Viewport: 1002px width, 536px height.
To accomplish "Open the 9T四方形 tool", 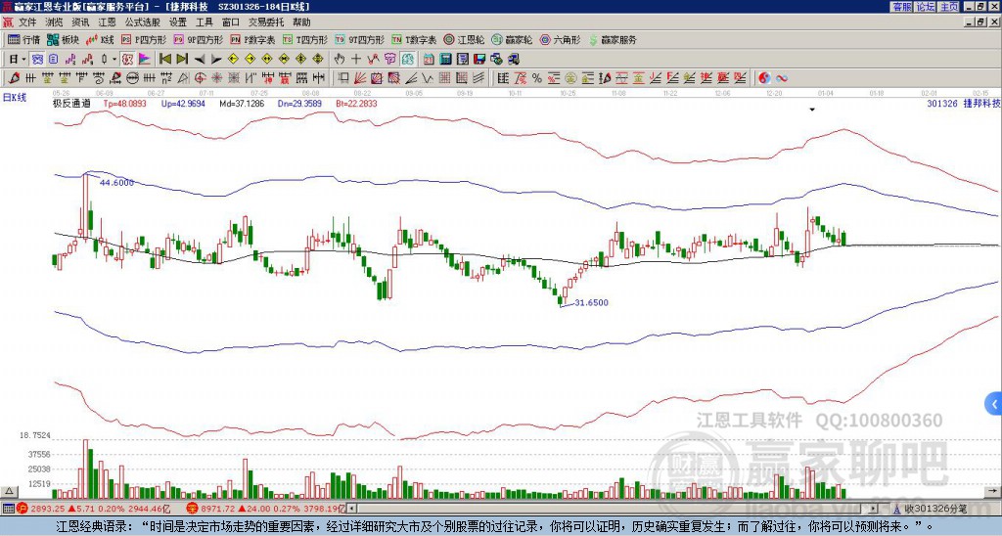I will pyautogui.click(x=359, y=39).
